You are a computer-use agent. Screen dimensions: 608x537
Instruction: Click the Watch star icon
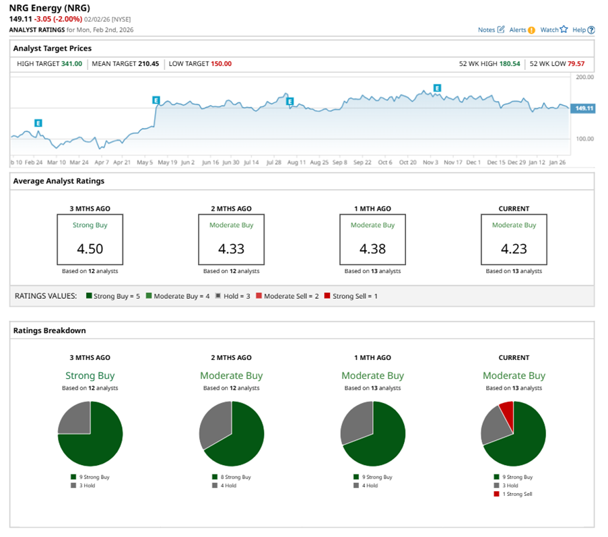pos(564,30)
